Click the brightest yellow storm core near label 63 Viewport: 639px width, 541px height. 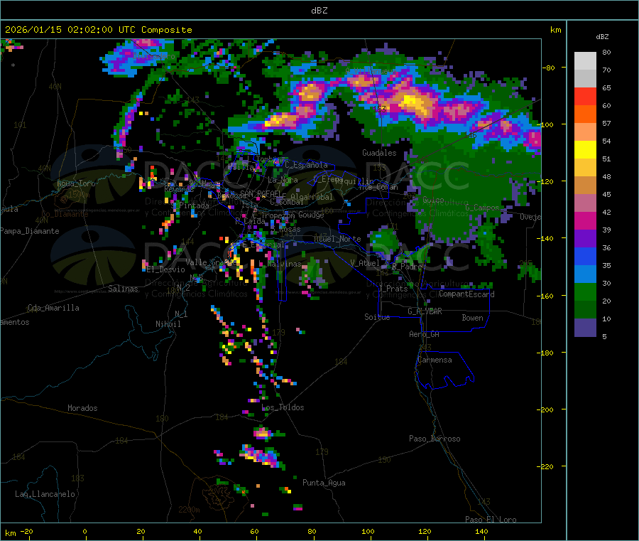click(411, 100)
